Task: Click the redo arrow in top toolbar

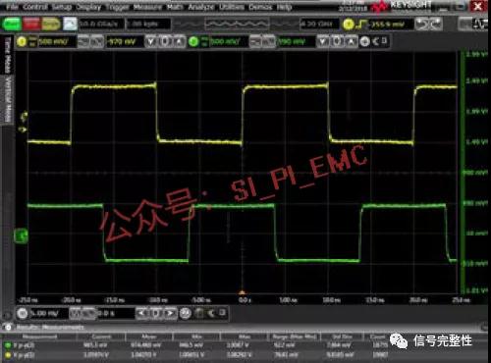Action: click(x=436, y=24)
